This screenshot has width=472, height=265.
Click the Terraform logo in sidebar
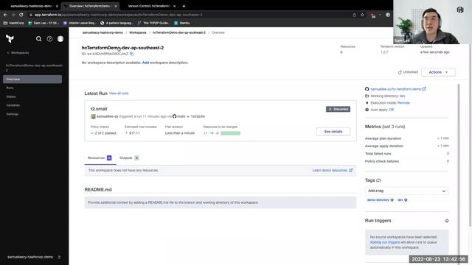point(10,39)
